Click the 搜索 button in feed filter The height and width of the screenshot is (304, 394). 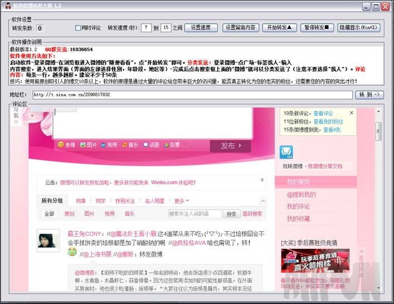tap(231, 214)
